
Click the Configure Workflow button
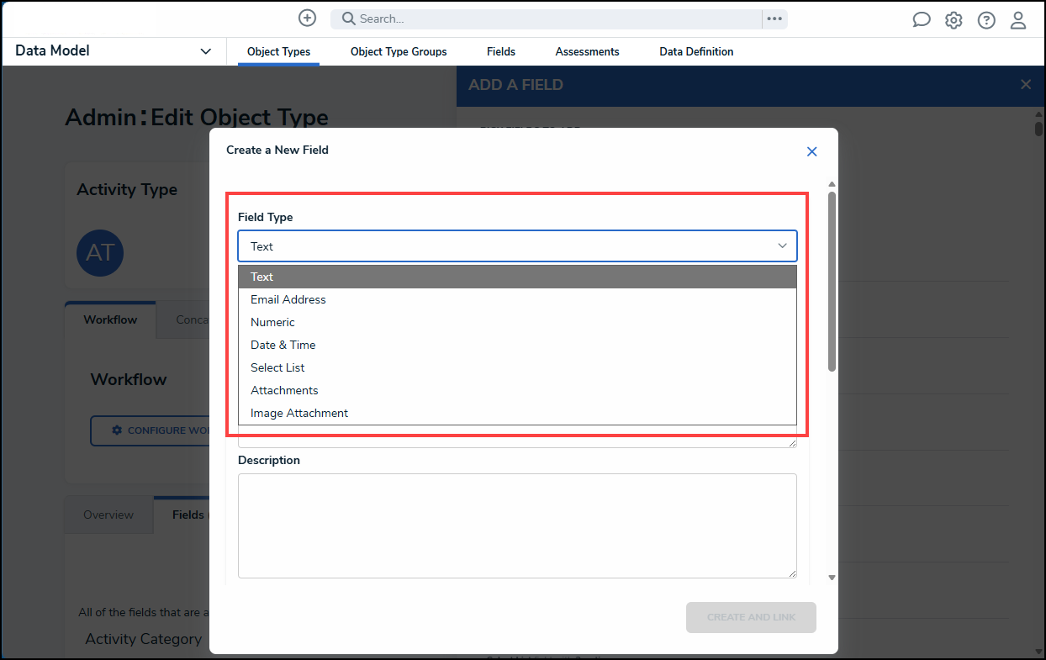click(151, 430)
